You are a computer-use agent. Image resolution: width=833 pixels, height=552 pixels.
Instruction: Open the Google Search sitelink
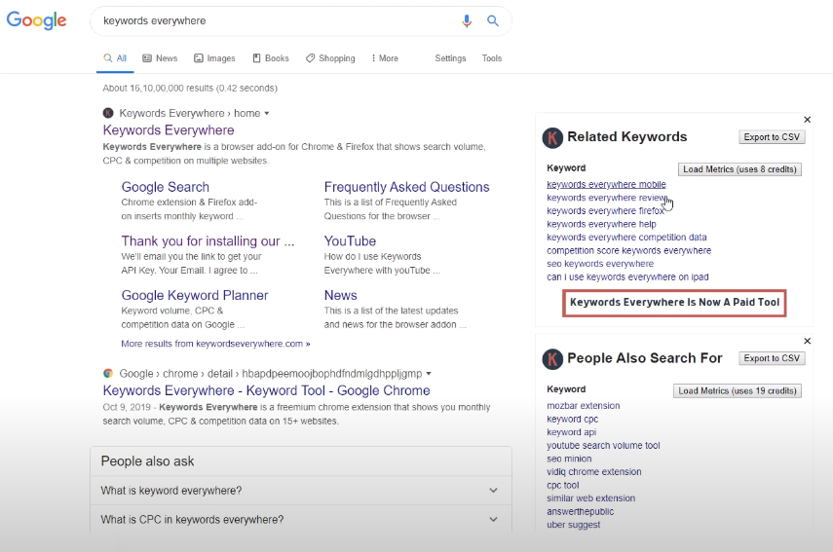coord(166,187)
